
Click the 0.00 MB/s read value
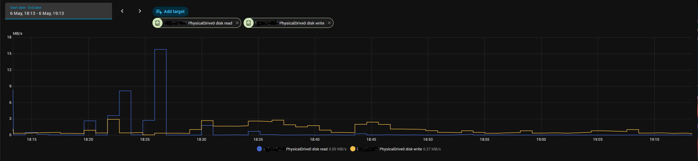pos(338,149)
